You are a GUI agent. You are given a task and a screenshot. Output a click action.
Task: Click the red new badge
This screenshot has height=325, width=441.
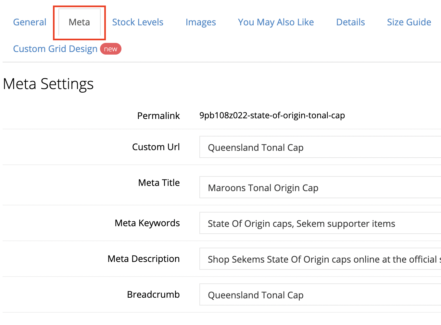coord(110,49)
